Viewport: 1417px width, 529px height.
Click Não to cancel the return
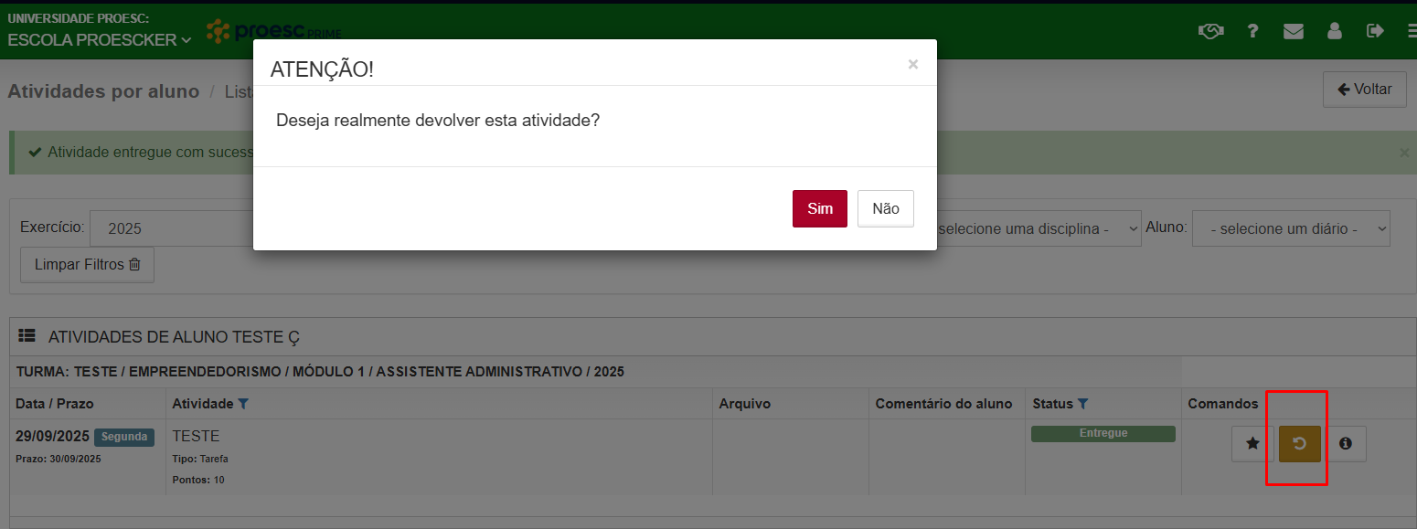885,208
